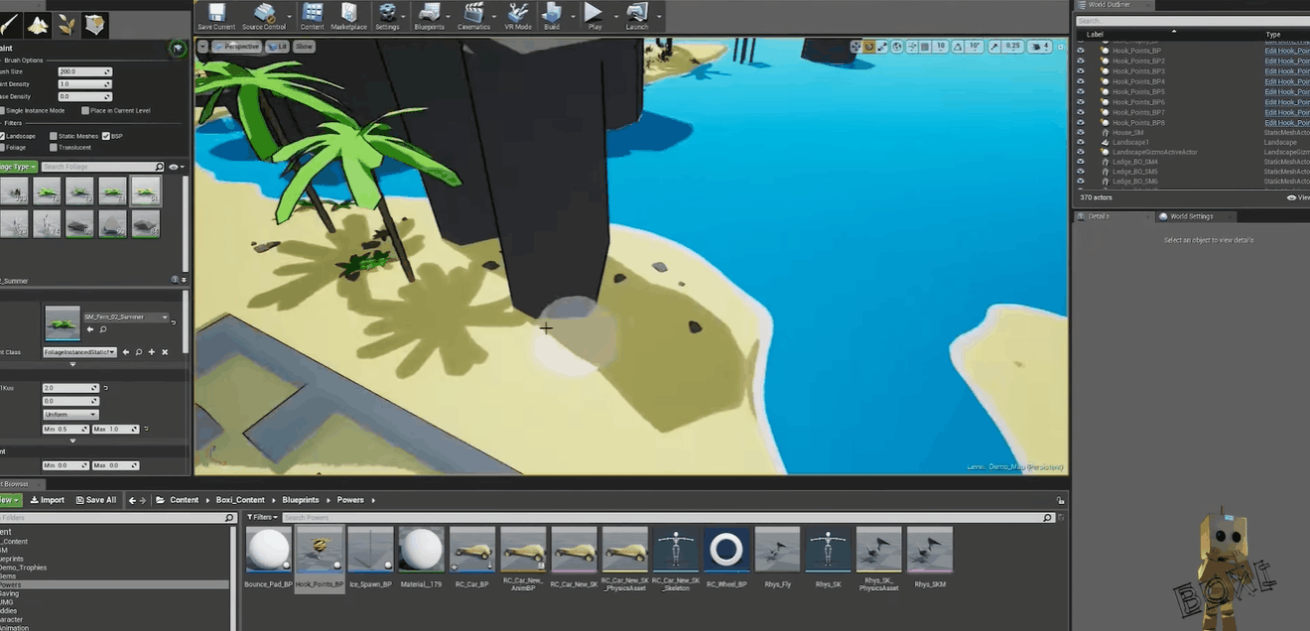The image size is (1310, 631).
Task: Hide Hook_Points_BP3 using its eye icon
Action: pyautogui.click(x=1081, y=71)
